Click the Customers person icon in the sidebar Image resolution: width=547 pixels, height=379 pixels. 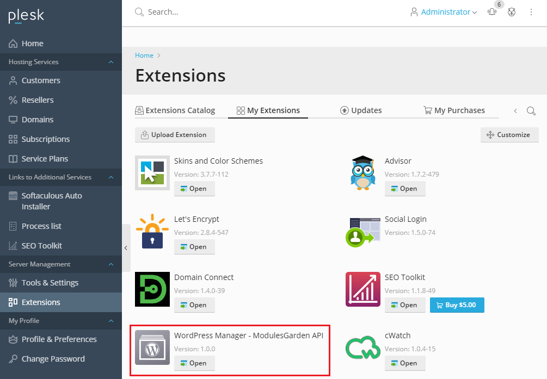tap(13, 80)
